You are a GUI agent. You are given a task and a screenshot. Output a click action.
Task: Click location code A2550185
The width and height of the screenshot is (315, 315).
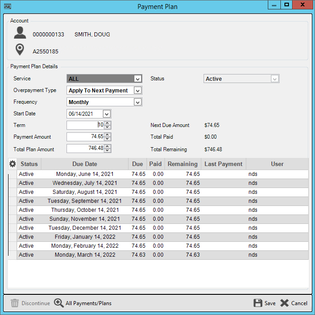click(x=45, y=52)
